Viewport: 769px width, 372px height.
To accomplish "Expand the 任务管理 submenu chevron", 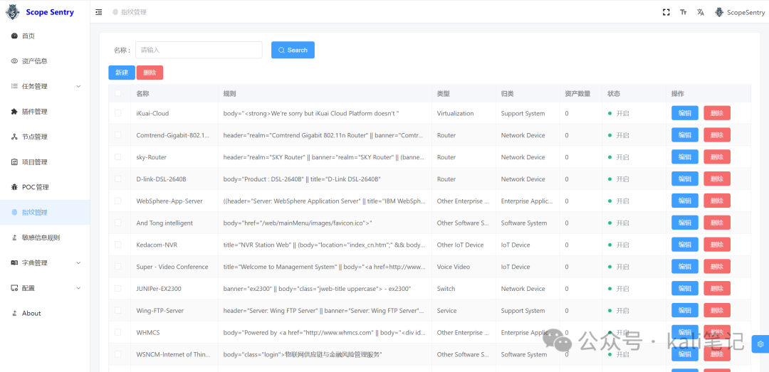I will click(x=78, y=86).
